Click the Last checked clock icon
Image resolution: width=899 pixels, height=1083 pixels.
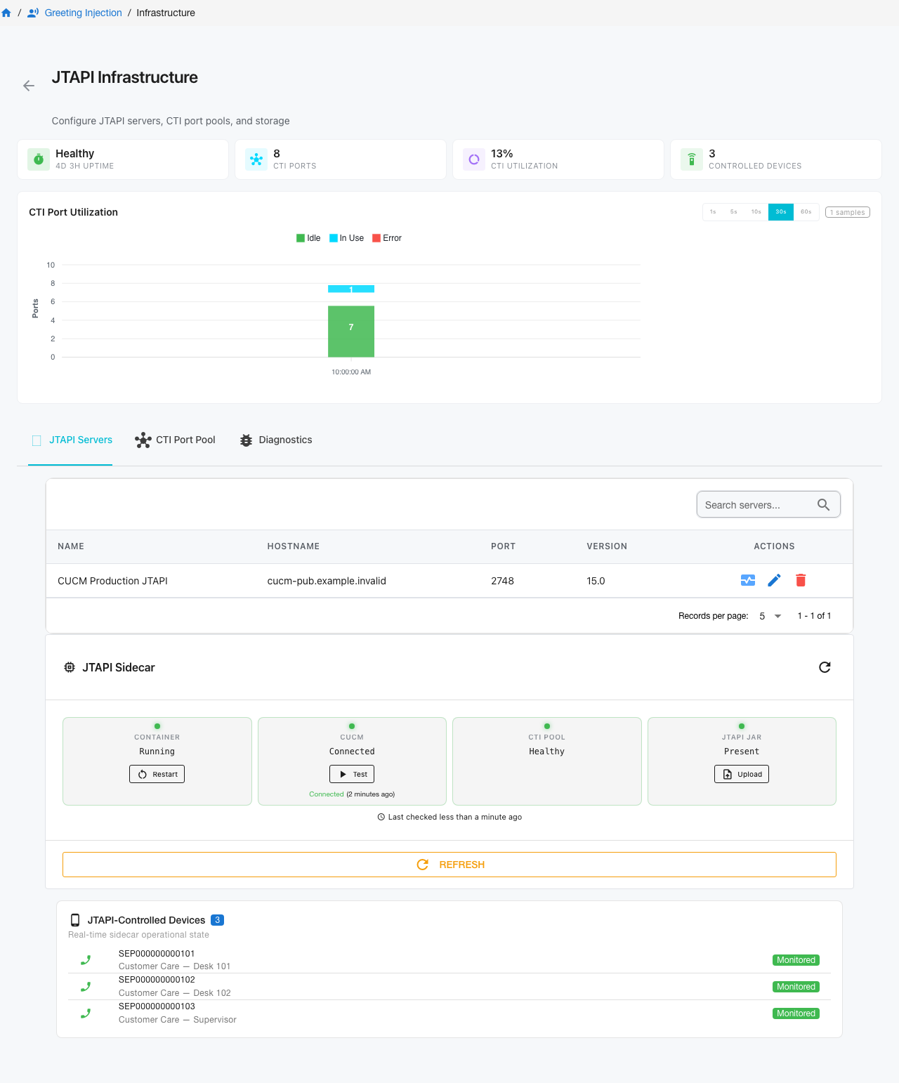(x=381, y=817)
